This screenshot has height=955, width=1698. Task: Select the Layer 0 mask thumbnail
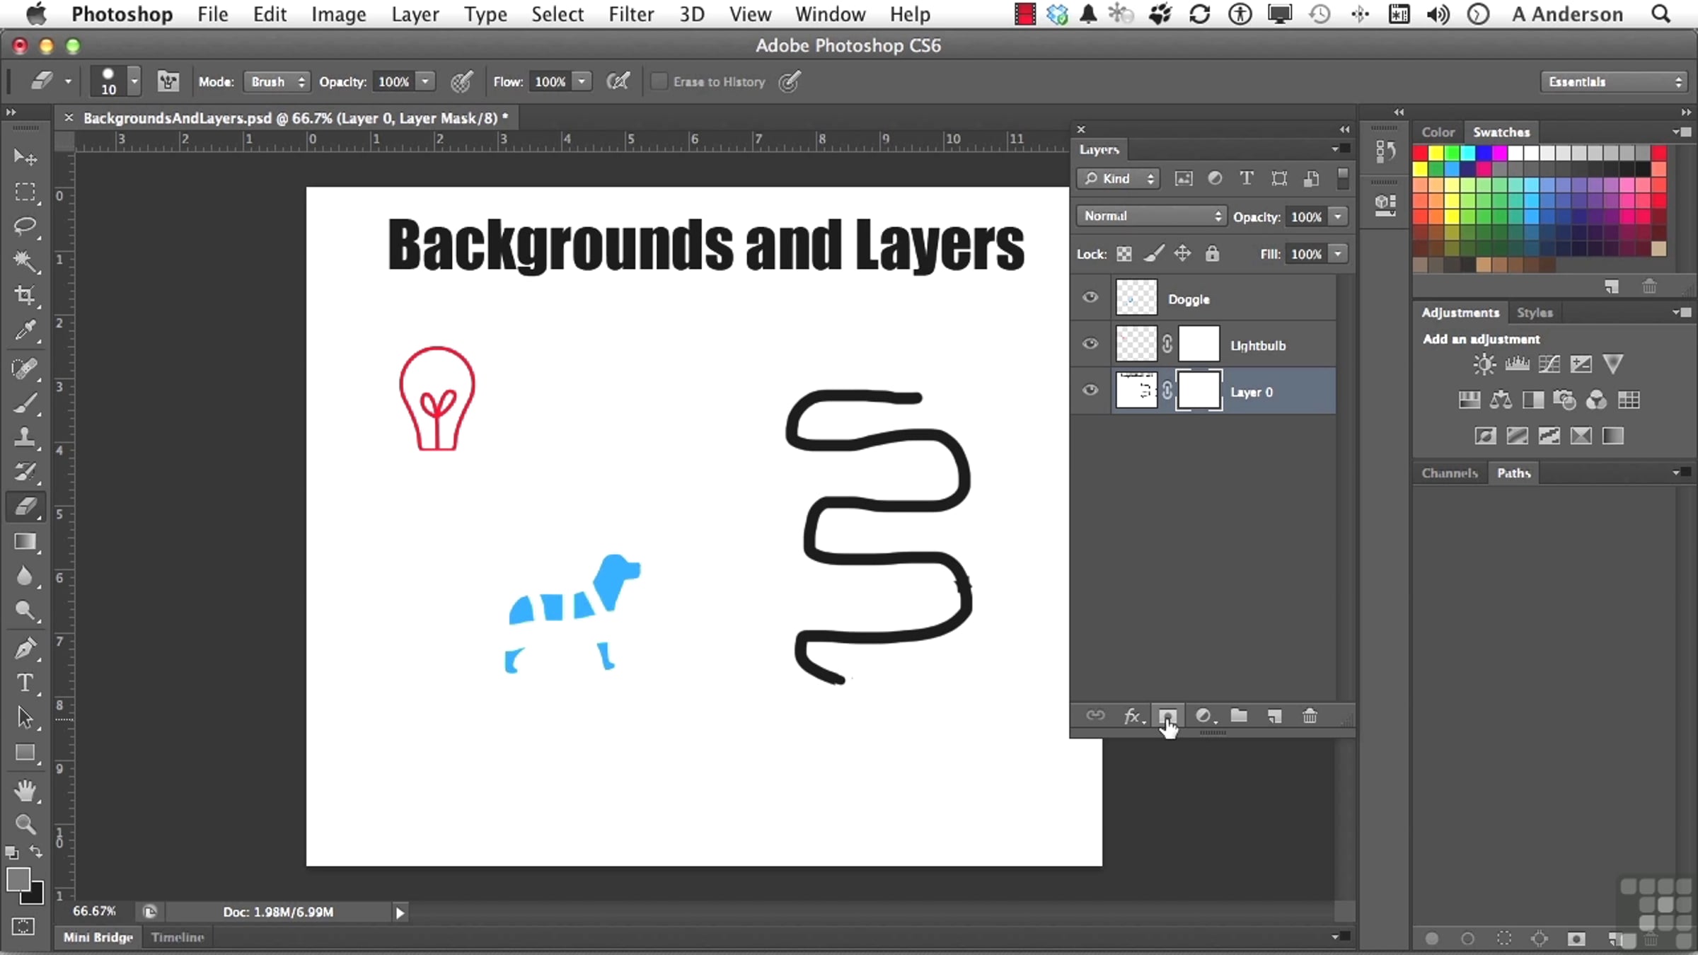[x=1199, y=390]
